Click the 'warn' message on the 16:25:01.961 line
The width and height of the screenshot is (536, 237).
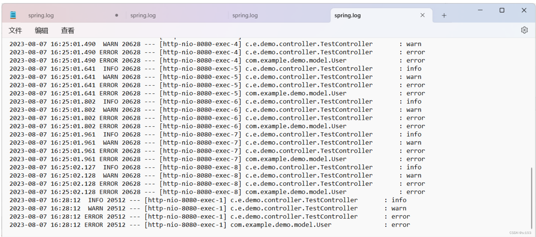[414, 143]
